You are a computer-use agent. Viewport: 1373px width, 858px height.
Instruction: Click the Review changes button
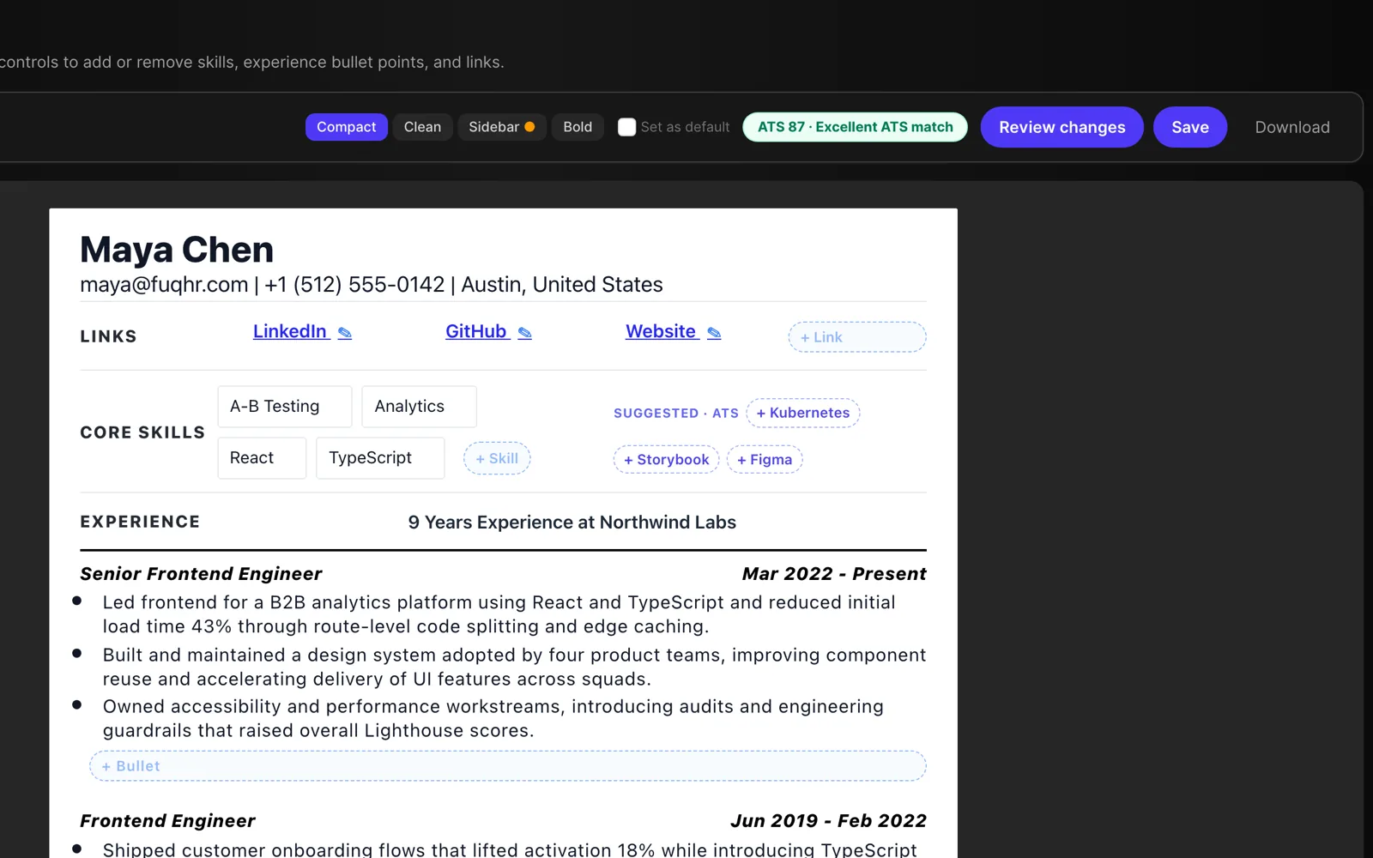tap(1062, 127)
